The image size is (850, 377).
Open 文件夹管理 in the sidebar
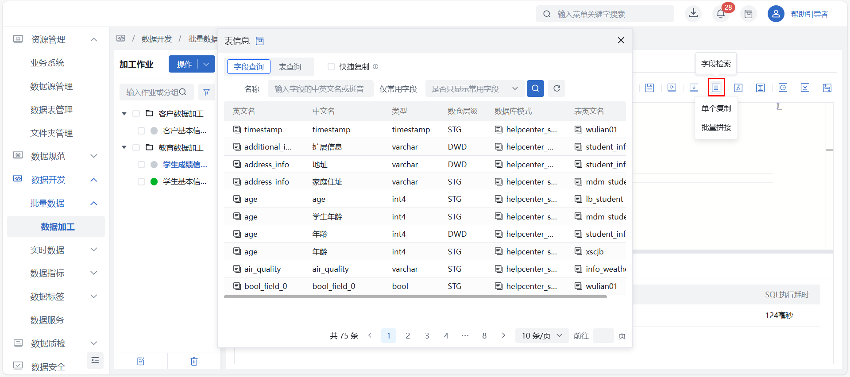click(x=51, y=133)
